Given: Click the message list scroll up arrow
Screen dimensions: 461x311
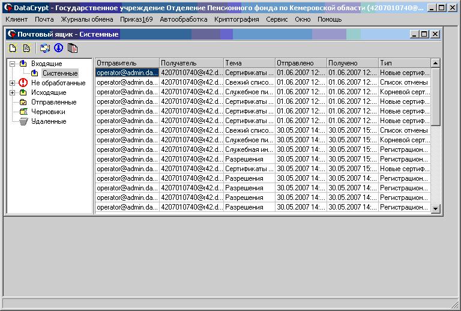Looking at the screenshot, I should [435, 63].
